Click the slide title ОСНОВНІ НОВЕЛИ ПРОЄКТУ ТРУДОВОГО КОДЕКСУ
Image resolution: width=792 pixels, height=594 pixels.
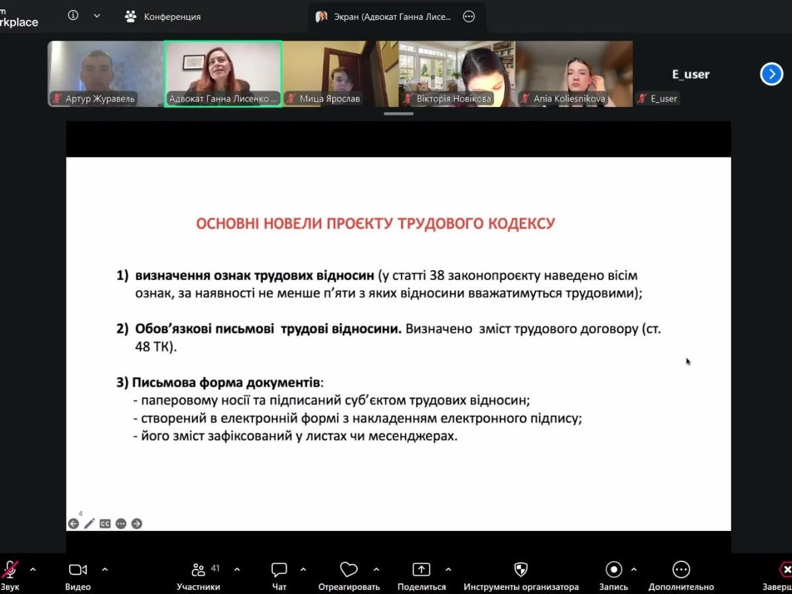376,224
